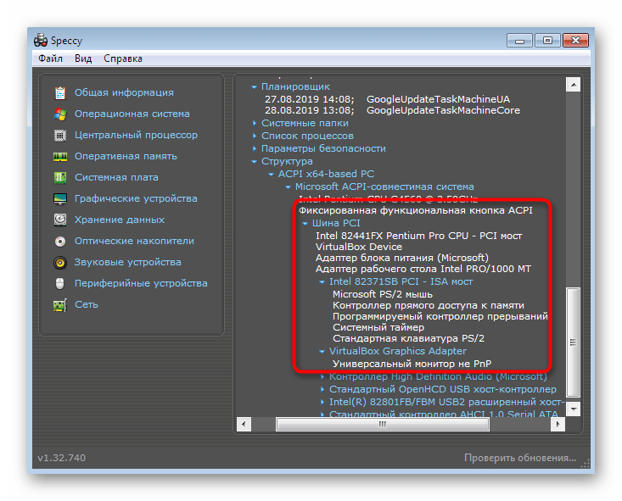The height and width of the screenshot is (501, 622).
Task: Open the Справка menu
Action: click(123, 58)
